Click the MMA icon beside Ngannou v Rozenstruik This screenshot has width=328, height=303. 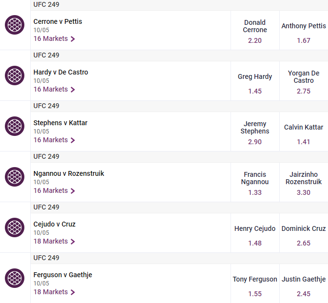pos(15,177)
